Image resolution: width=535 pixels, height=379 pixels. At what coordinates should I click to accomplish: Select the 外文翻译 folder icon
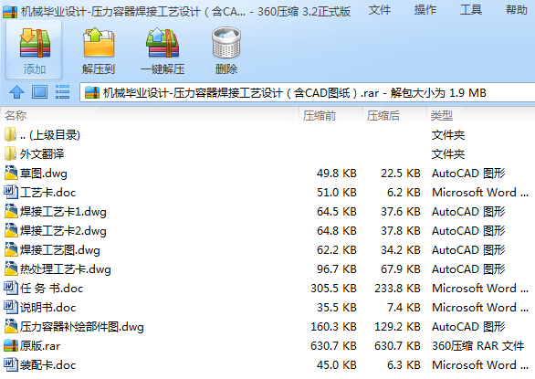10,153
